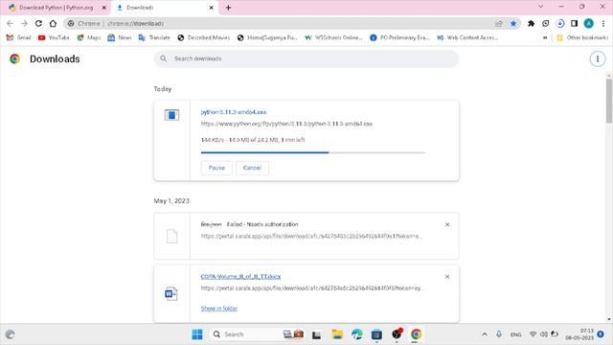Open the Downloads page more actions menu
Screen dimensions: 613x345
coord(598,59)
